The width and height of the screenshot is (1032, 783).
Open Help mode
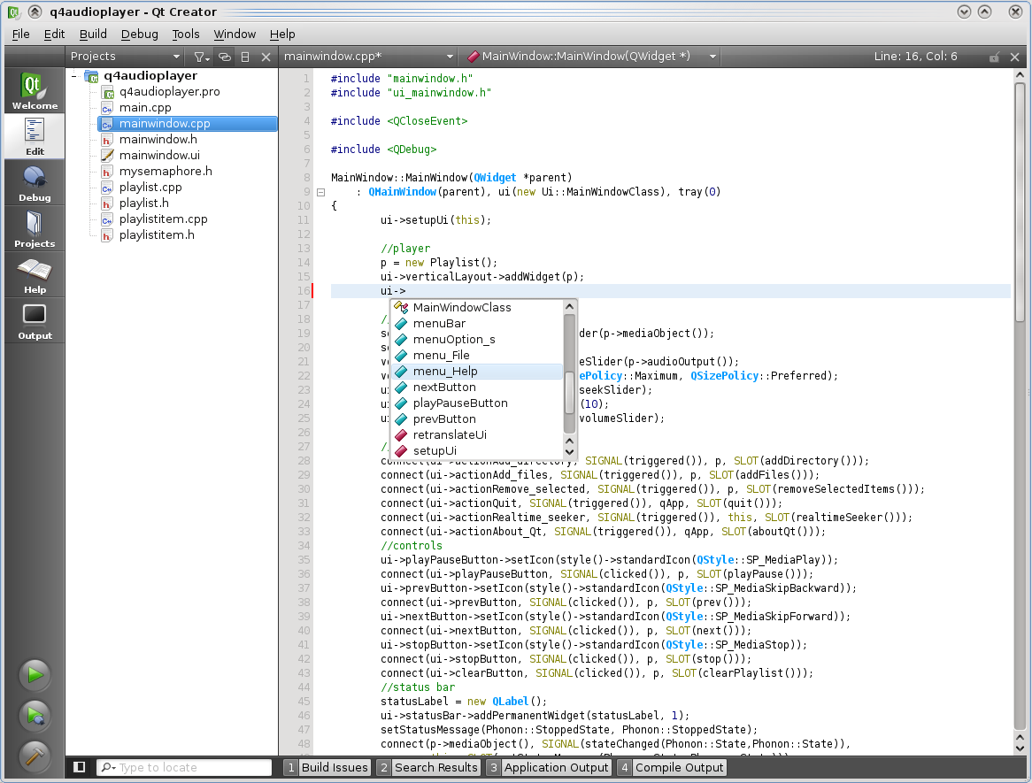(35, 275)
